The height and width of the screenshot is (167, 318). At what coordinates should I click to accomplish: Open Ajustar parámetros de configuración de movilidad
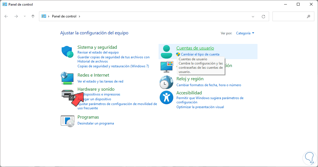point(117,106)
